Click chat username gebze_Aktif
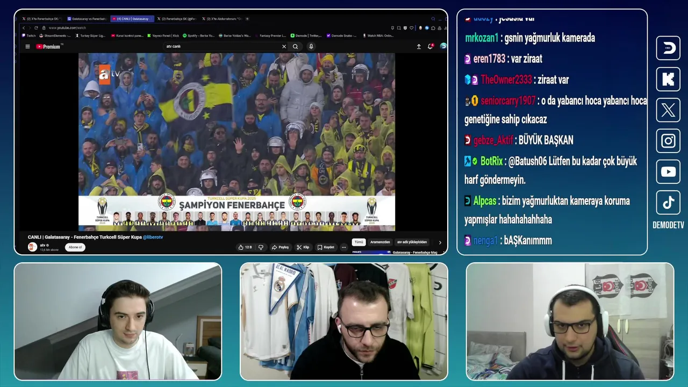 pyautogui.click(x=493, y=140)
